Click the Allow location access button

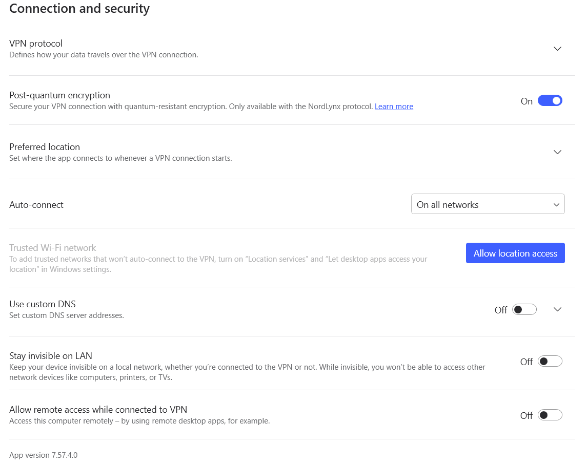515,253
